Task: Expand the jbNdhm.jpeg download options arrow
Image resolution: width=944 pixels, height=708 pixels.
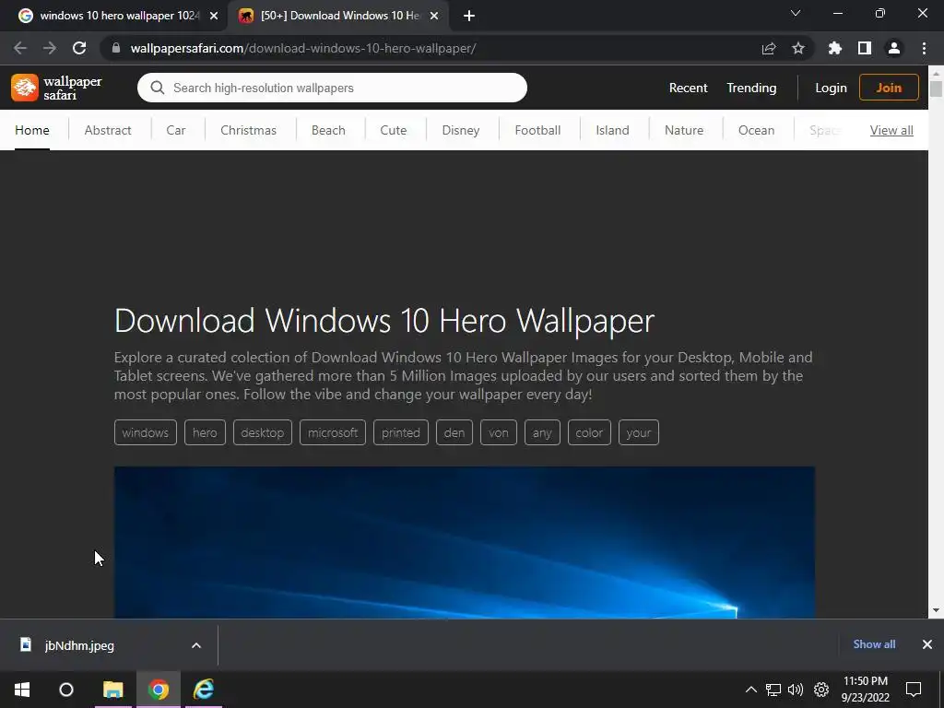Action: click(196, 645)
